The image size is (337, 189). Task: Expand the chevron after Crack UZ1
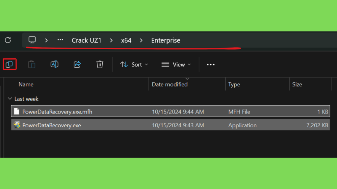tap(111, 40)
